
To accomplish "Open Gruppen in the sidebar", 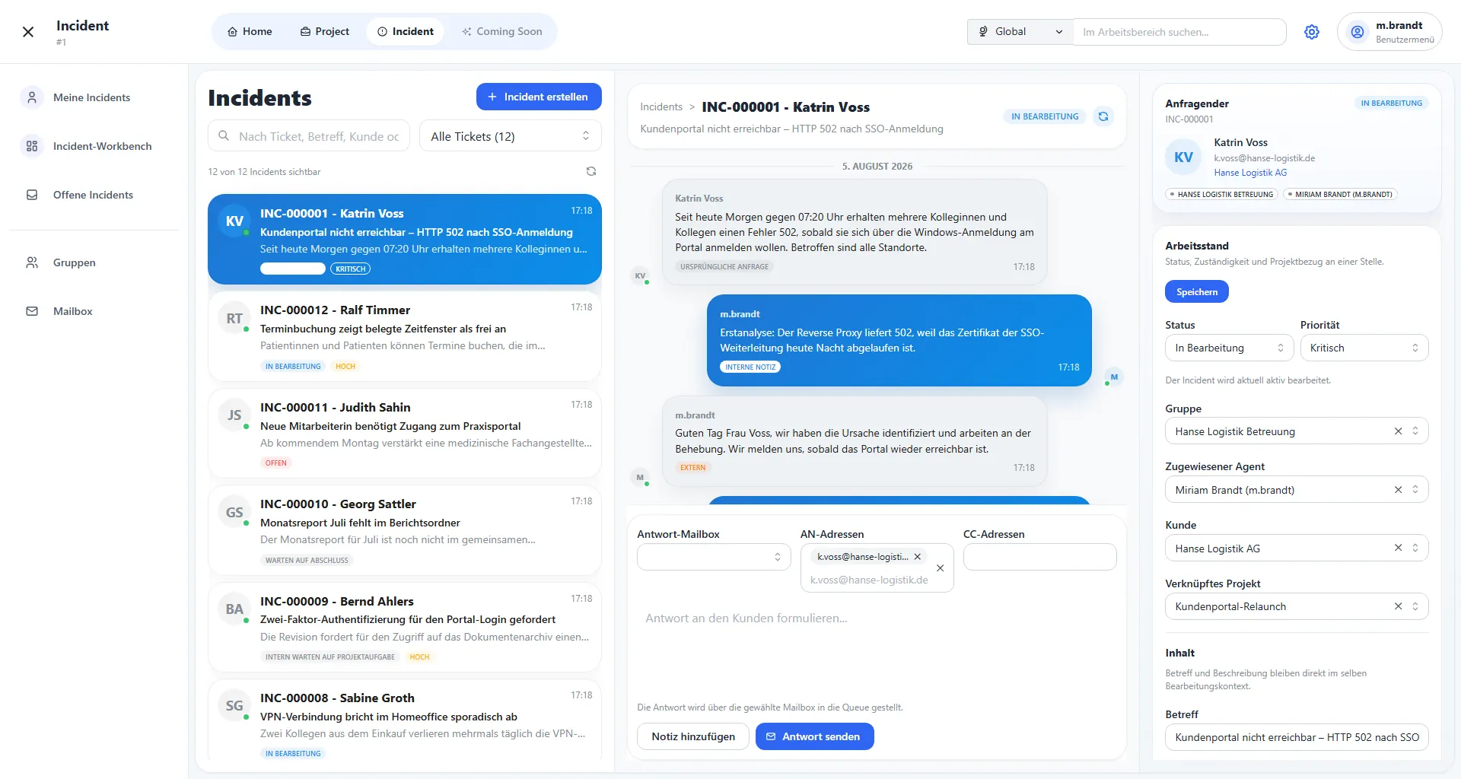I will click(94, 262).
